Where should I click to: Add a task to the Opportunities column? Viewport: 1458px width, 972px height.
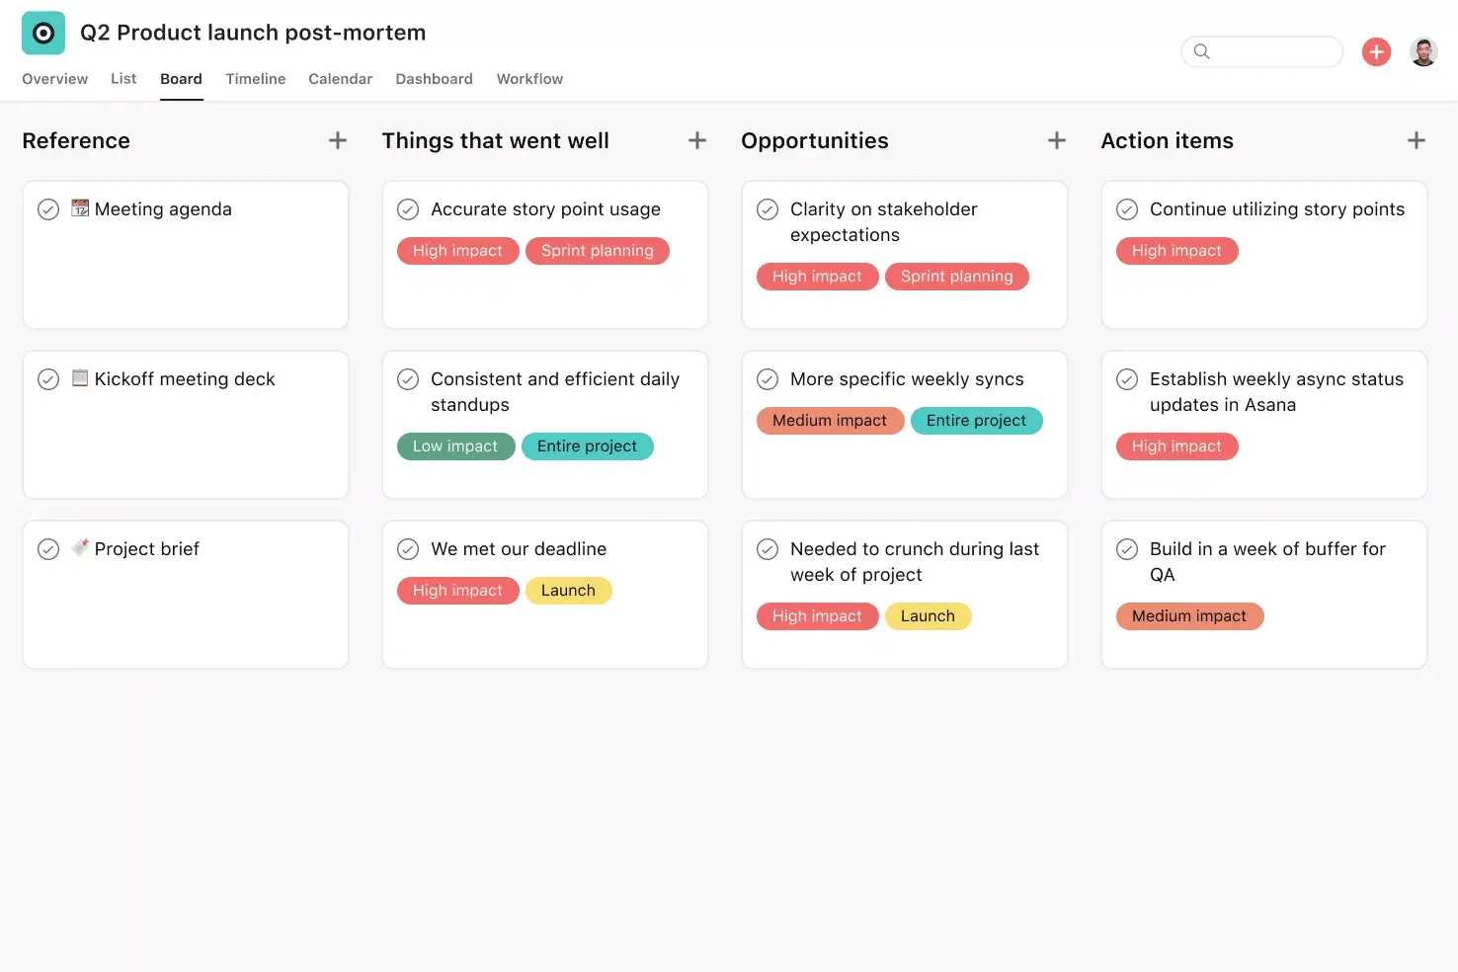point(1056,140)
